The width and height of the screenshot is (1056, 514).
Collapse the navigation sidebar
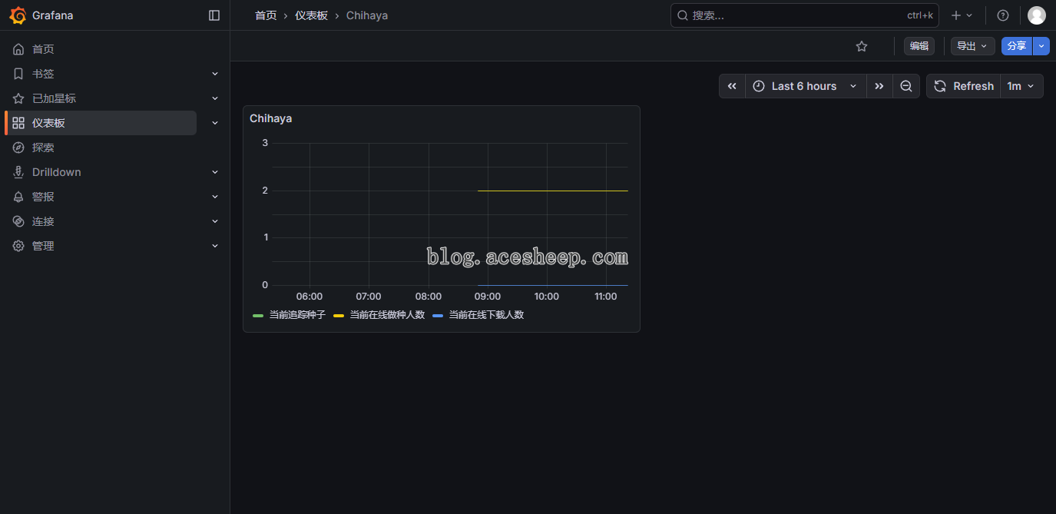click(x=214, y=15)
